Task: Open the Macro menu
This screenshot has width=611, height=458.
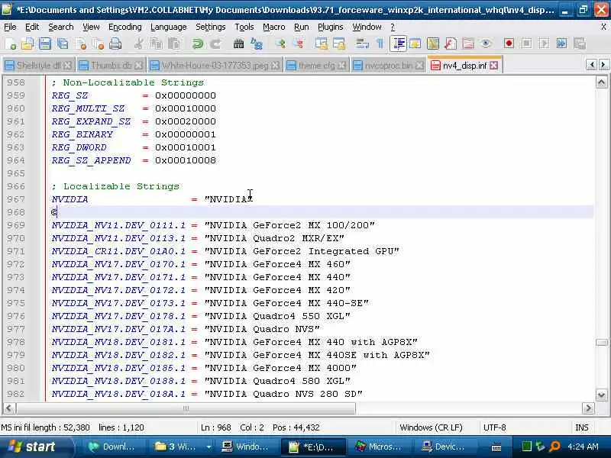Action: 274,27
